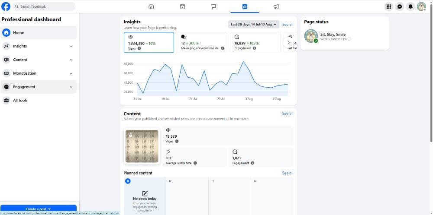The image size is (433, 215).
Task: Open the apps grid menu icon
Action: click(389, 6)
